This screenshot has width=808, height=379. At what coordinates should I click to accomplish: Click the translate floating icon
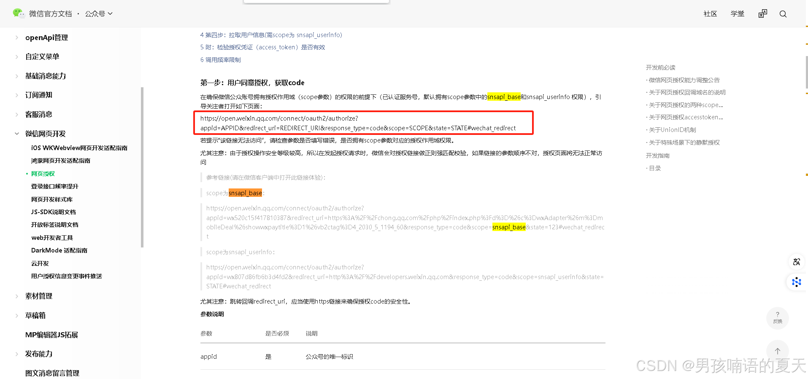pyautogui.click(x=797, y=262)
